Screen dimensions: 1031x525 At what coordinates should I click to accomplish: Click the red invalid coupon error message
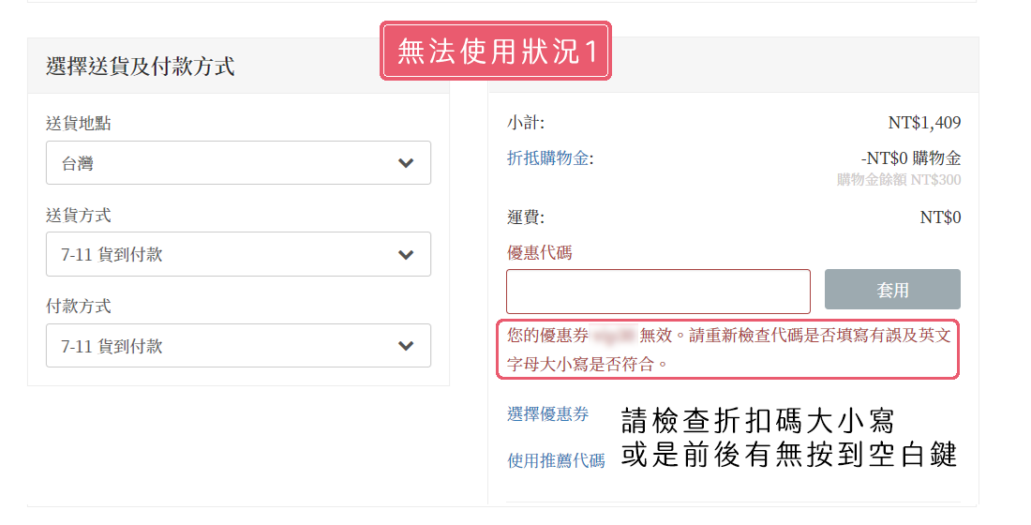(x=728, y=348)
